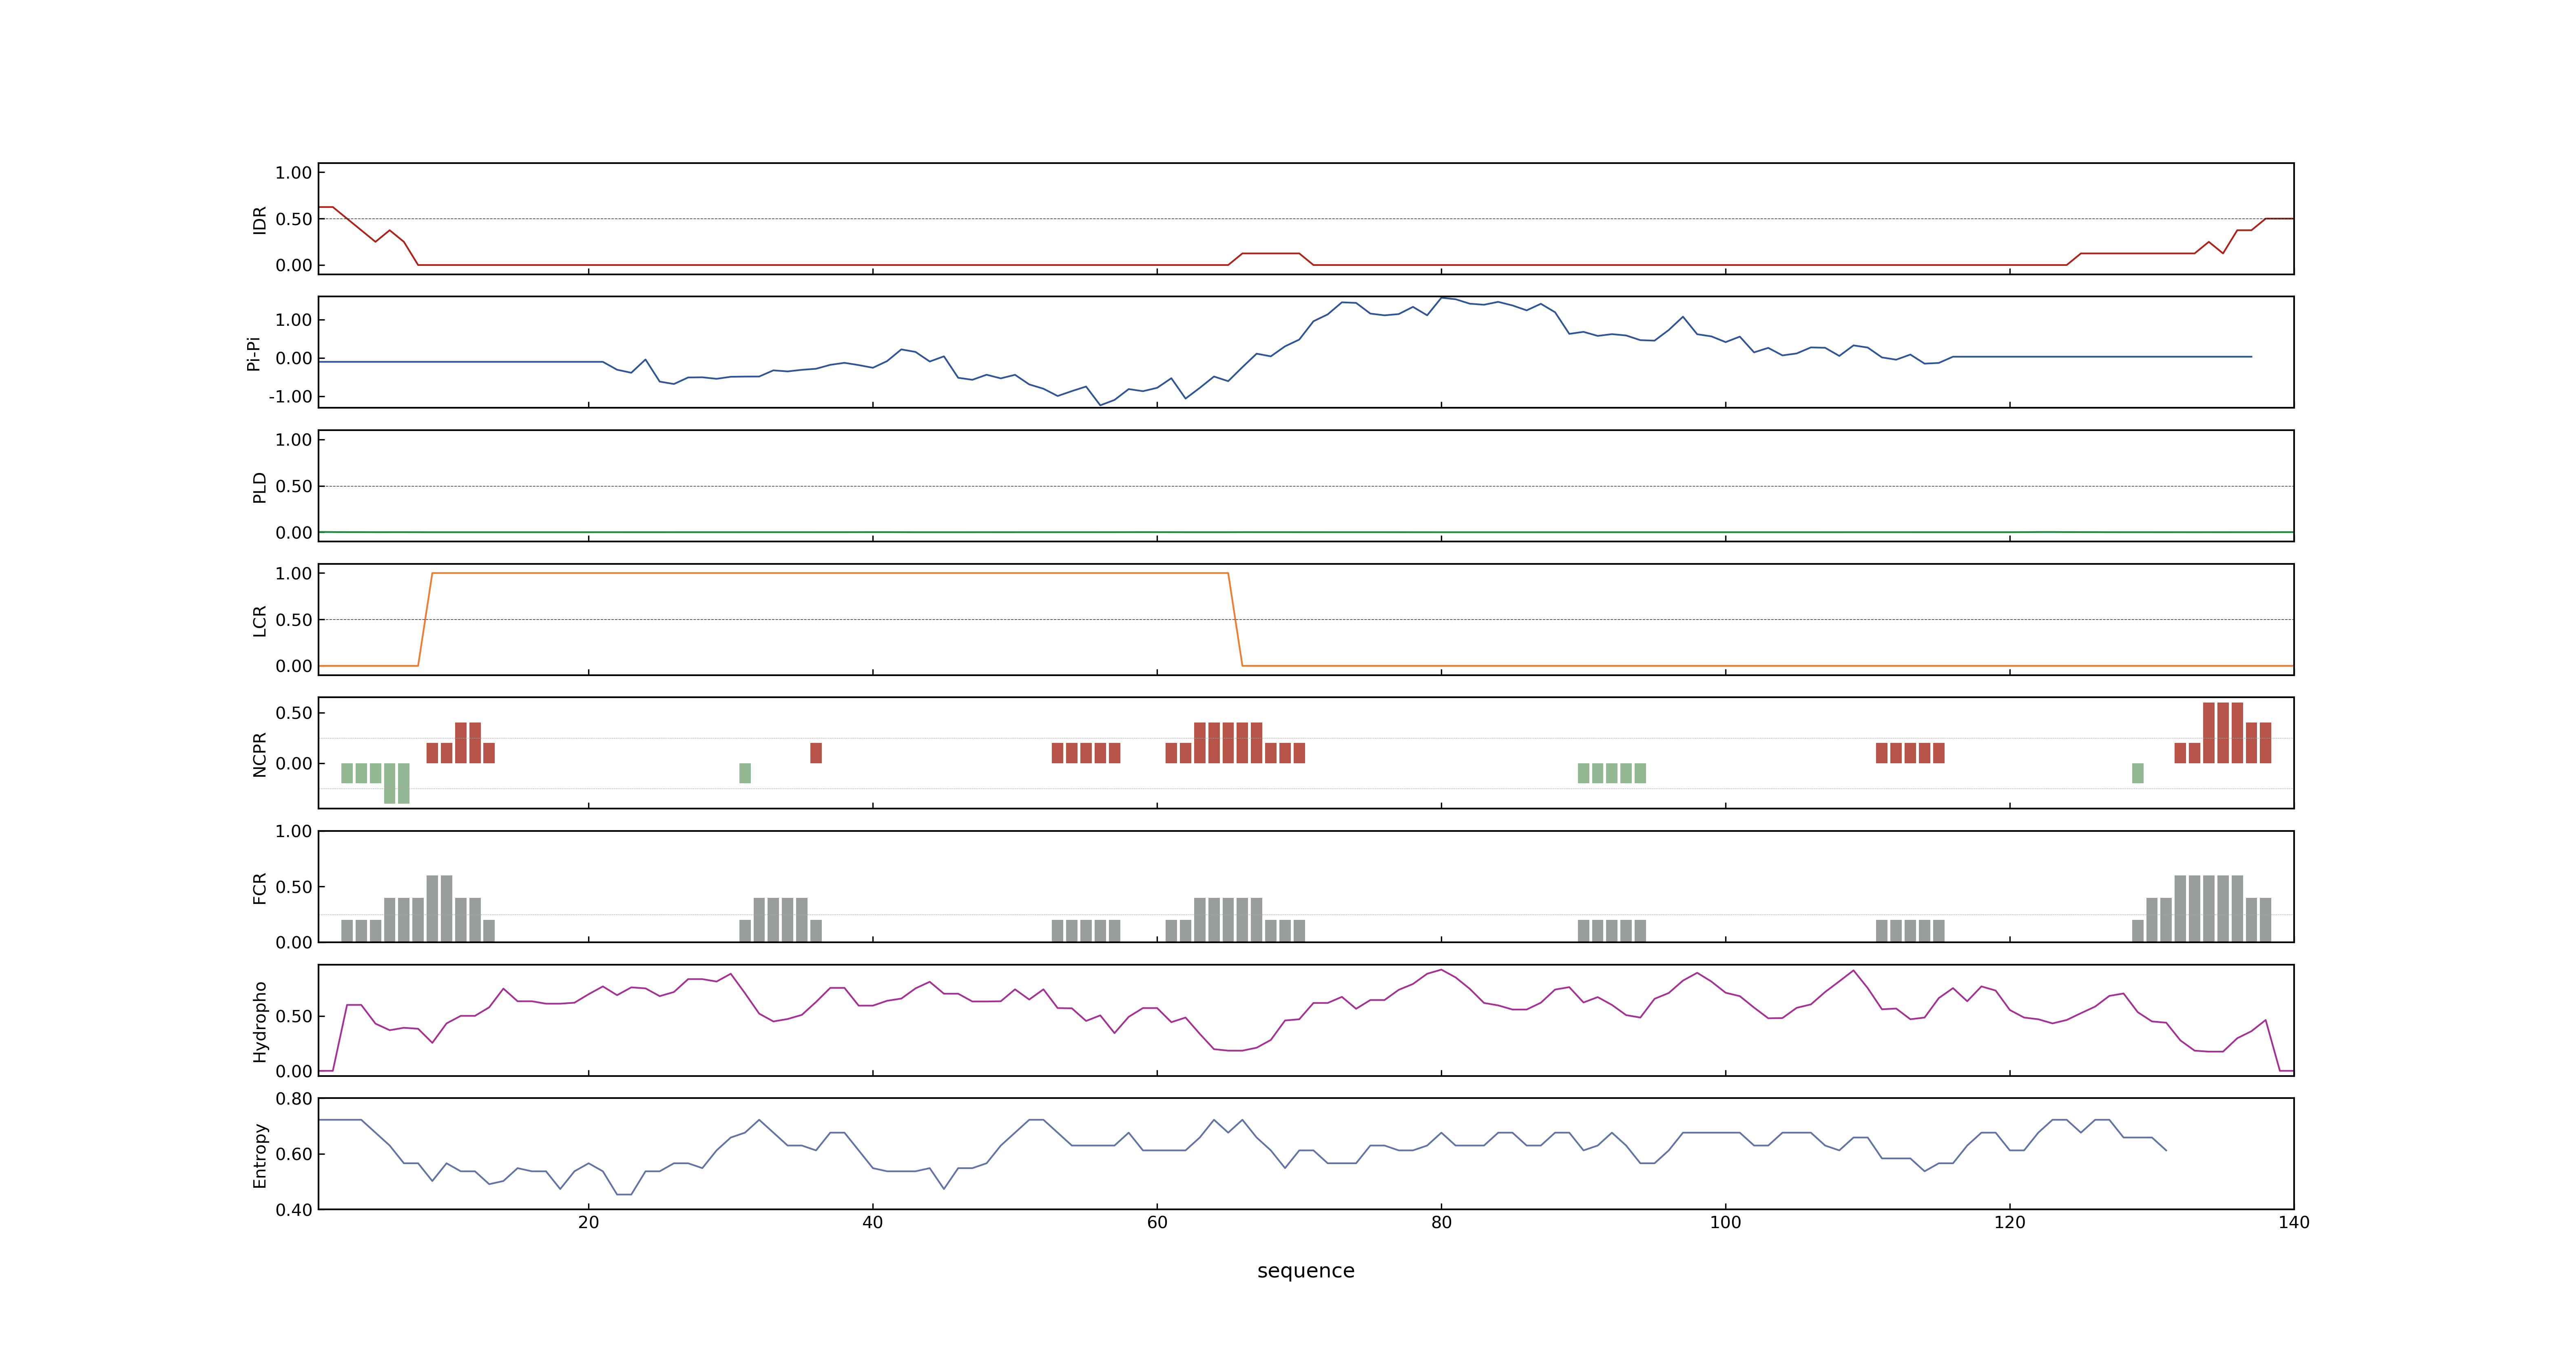Click the 1.00 tick on FCR axis

(294, 832)
